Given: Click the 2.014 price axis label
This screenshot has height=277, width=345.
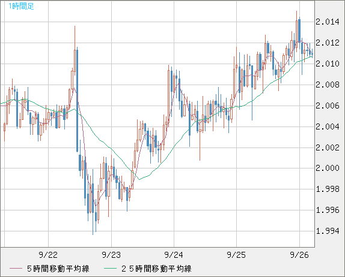Looking at the screenshot, I should 328,22.
